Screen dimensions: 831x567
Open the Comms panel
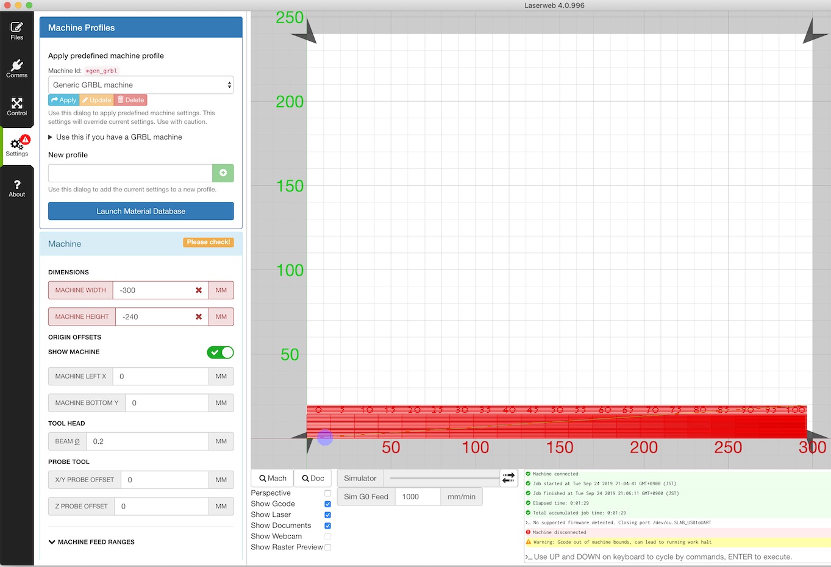pos(16,67)
